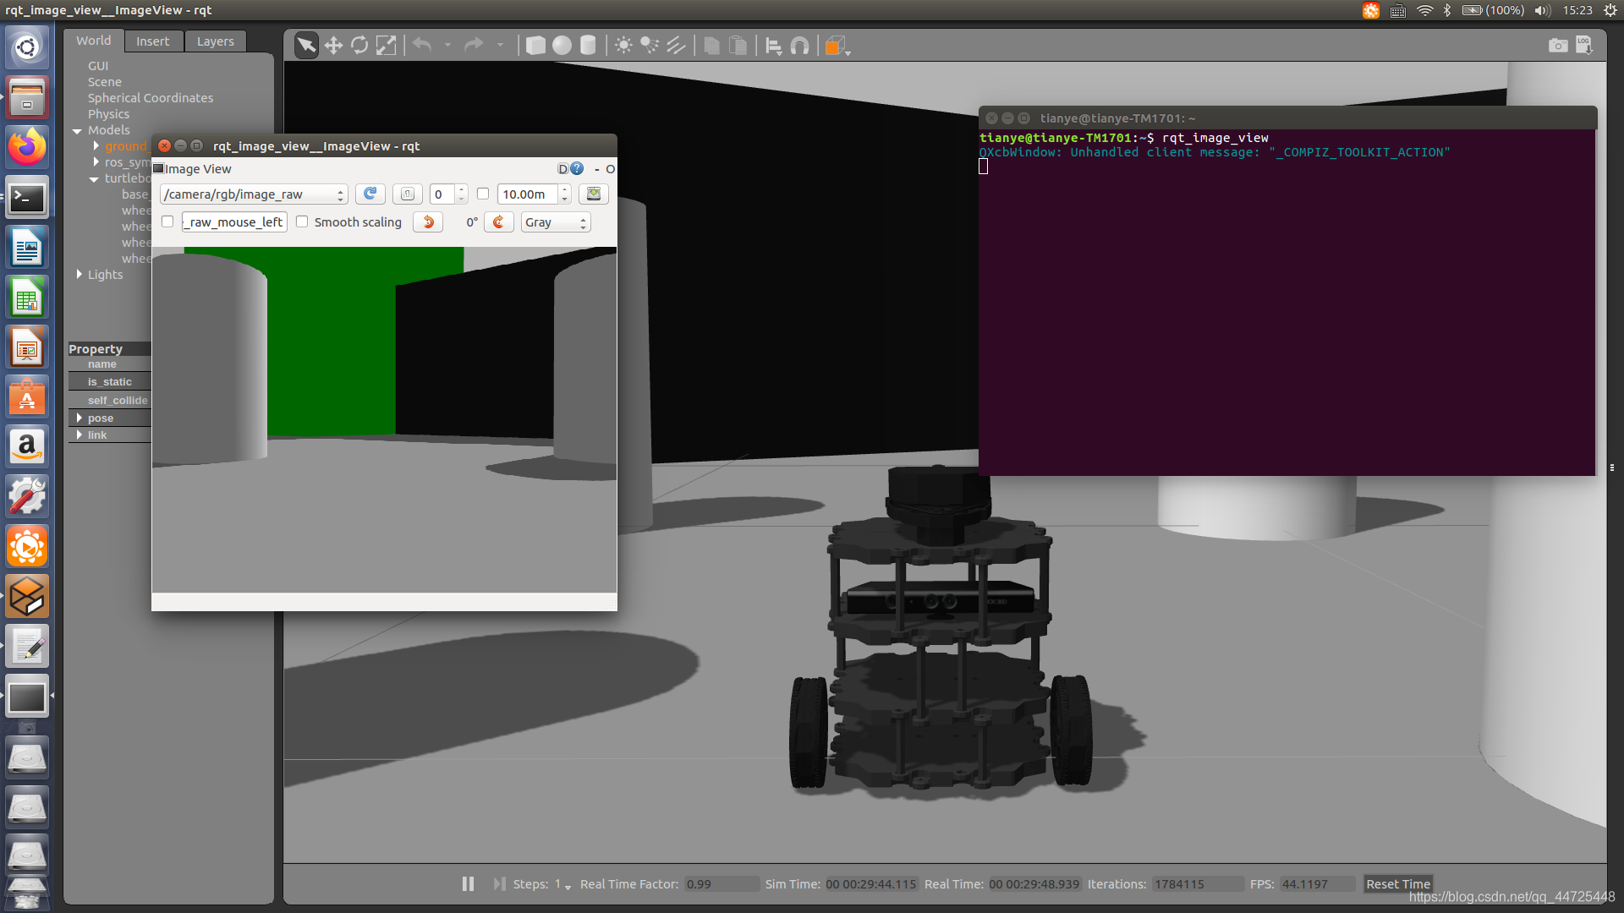Open the Gray color scheme dropdown

[555, 222]
